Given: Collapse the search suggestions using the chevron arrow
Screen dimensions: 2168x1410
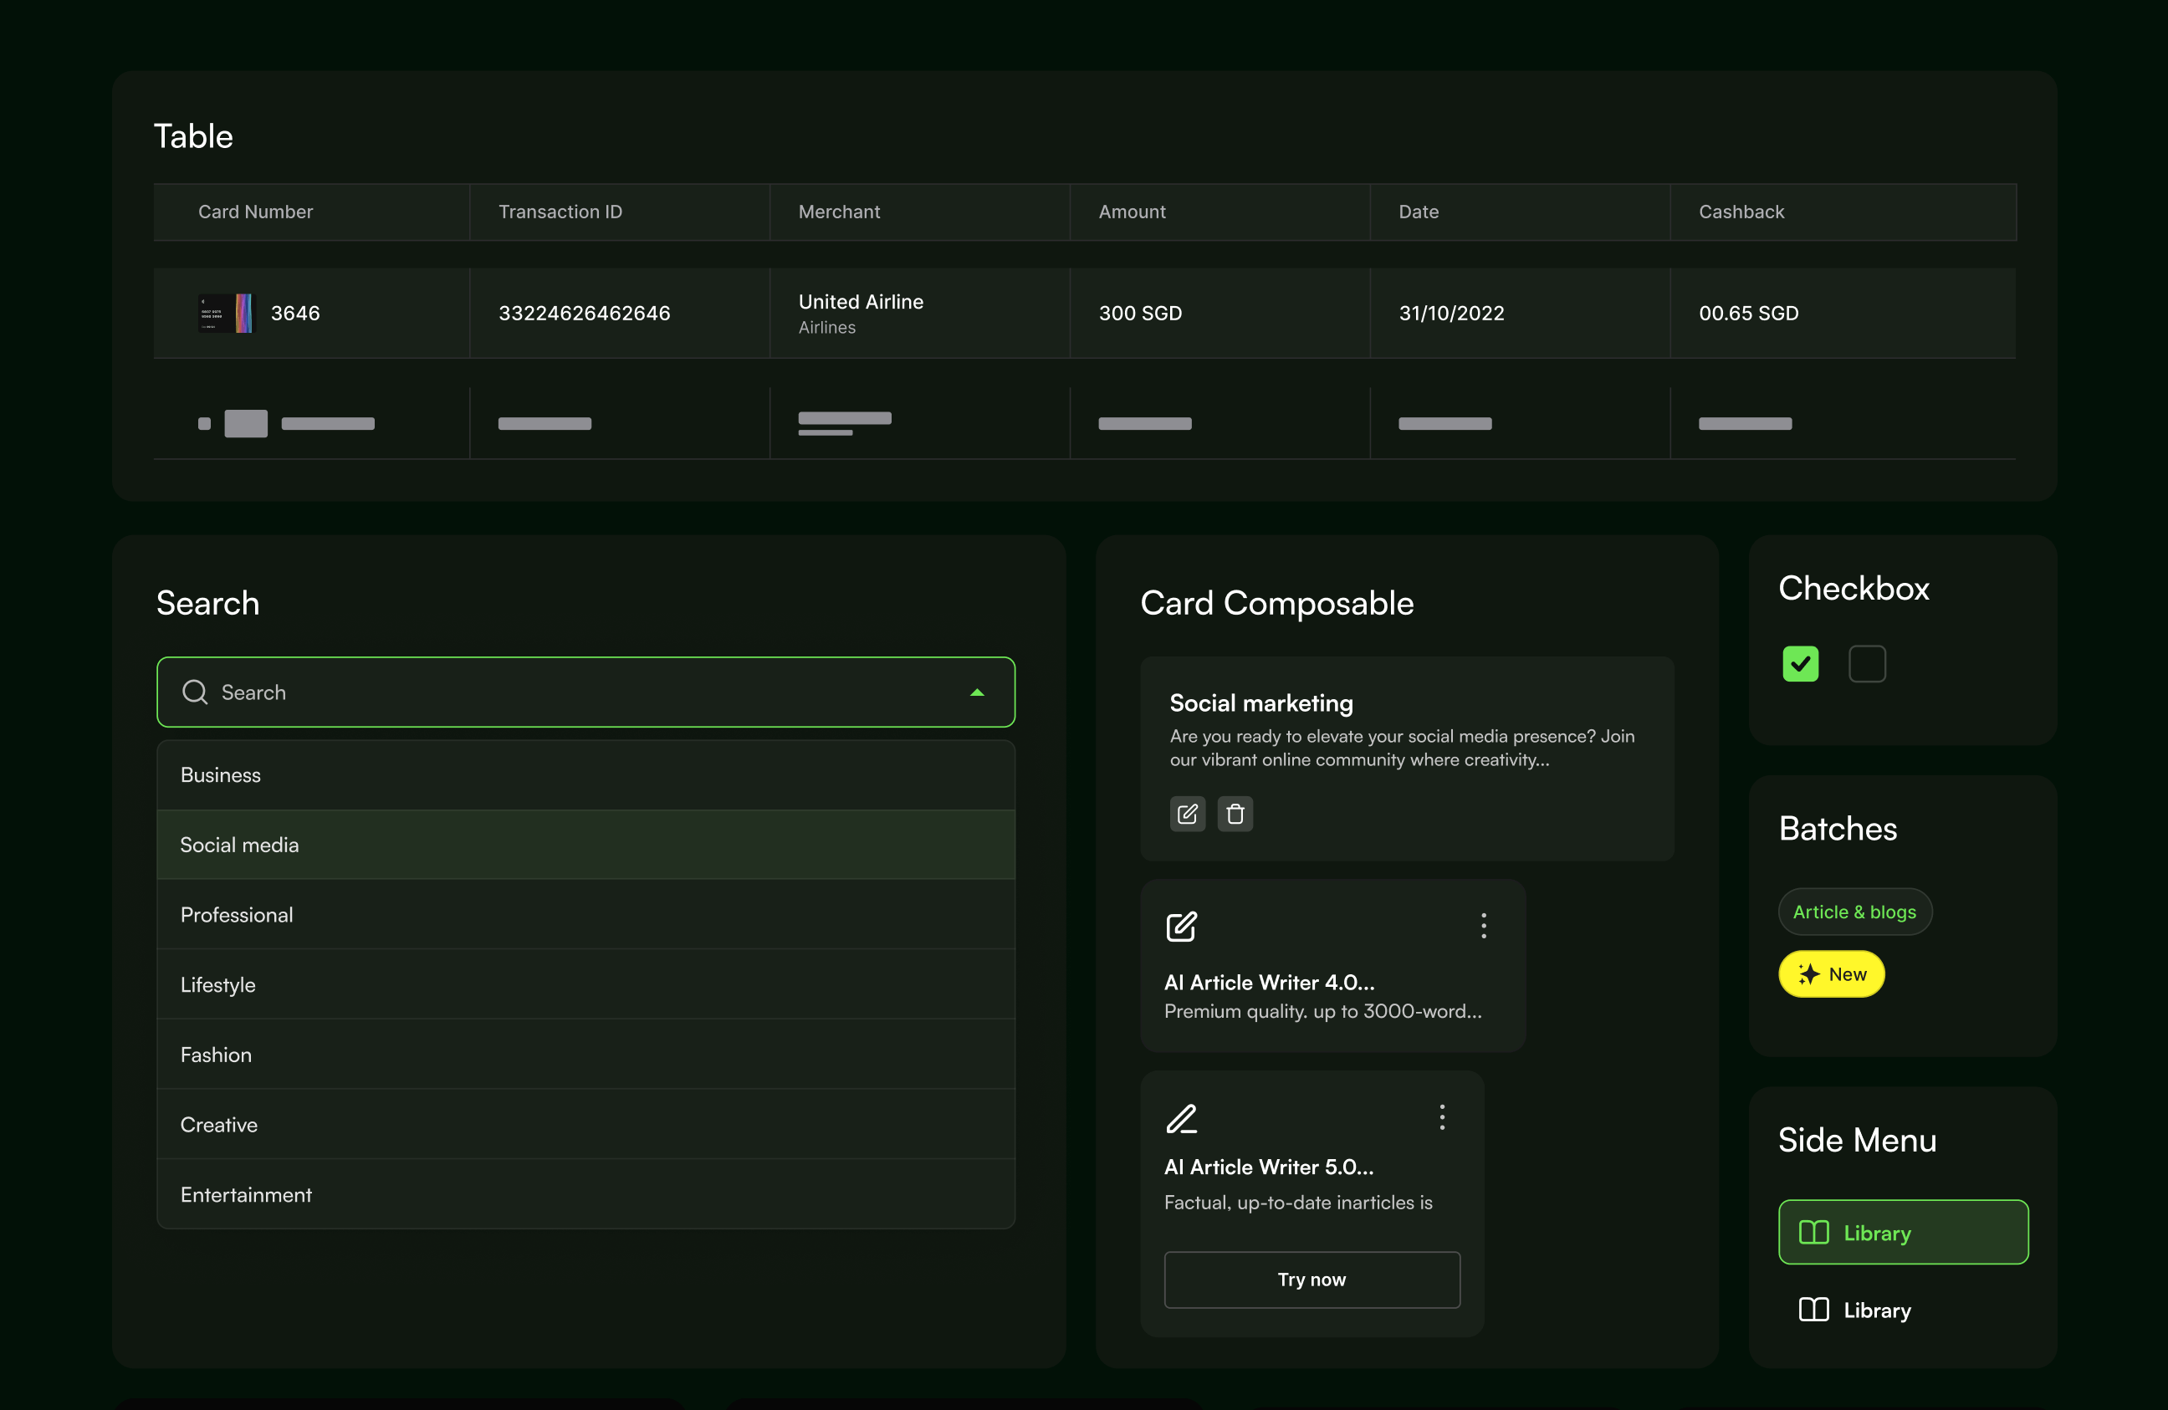Looking at the screenshot, I should pyautogui.click(x=978, y=692).
